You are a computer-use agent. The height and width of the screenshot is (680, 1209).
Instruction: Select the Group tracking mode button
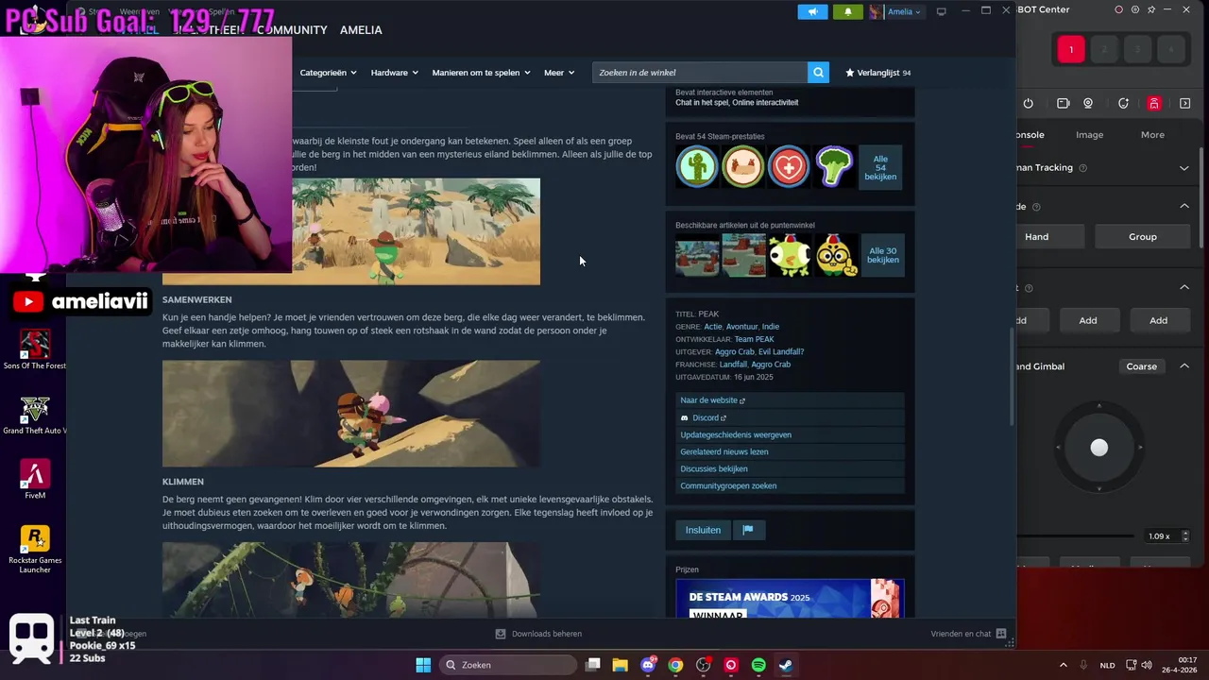coord(1142,236)
